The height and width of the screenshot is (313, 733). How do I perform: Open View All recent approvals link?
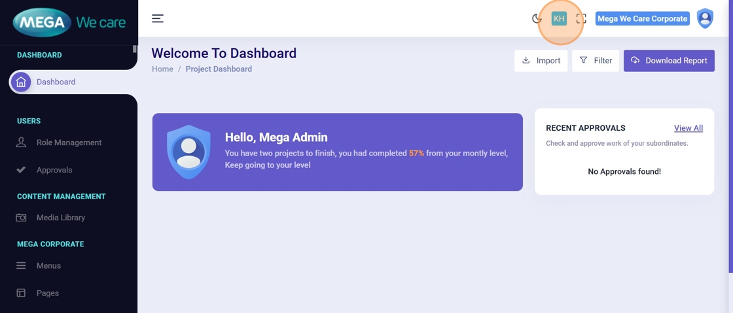point(688,128)
